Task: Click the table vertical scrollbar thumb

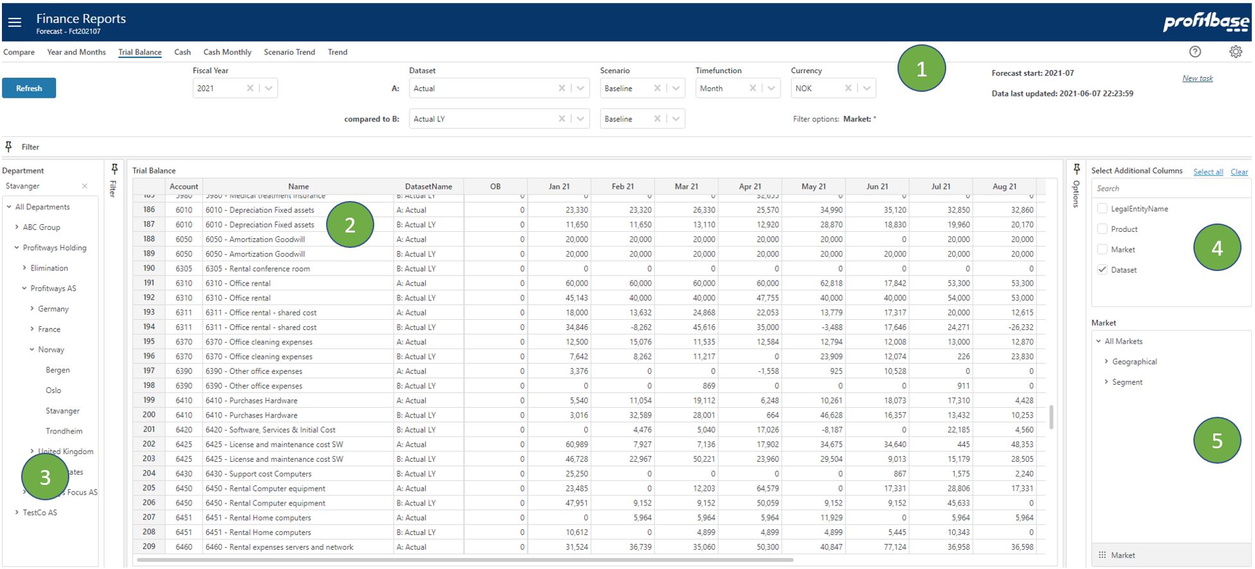Action: [x=1051, y=417]
